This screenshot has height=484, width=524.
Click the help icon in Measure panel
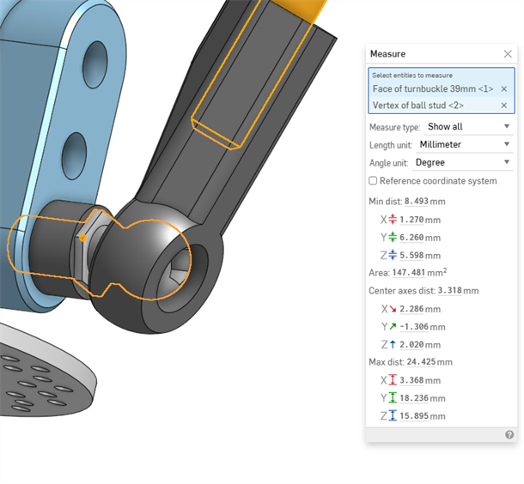click(x=509, y=435)
